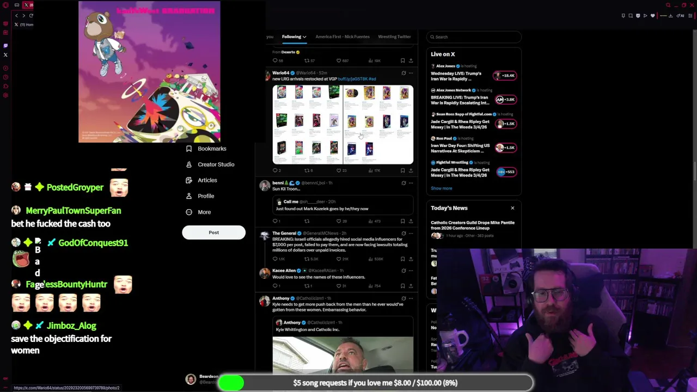This screenshot has height=392, width=697.
Task: Open the Wario64 post game listing image
Action: [343, 125]
